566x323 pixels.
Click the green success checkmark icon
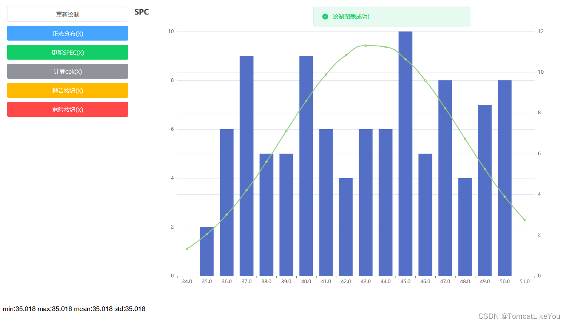tap(325, 17)
